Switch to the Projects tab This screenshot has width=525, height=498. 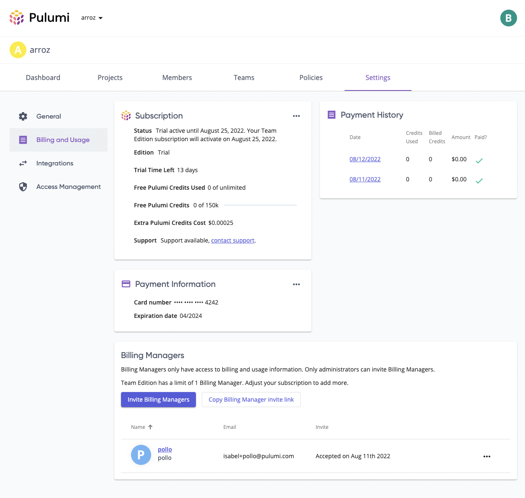110,77
